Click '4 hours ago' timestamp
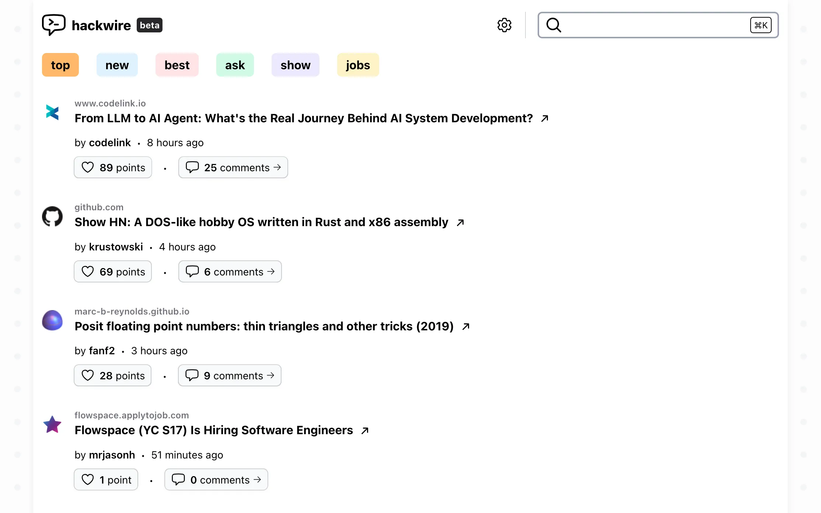 coord(187,247)
